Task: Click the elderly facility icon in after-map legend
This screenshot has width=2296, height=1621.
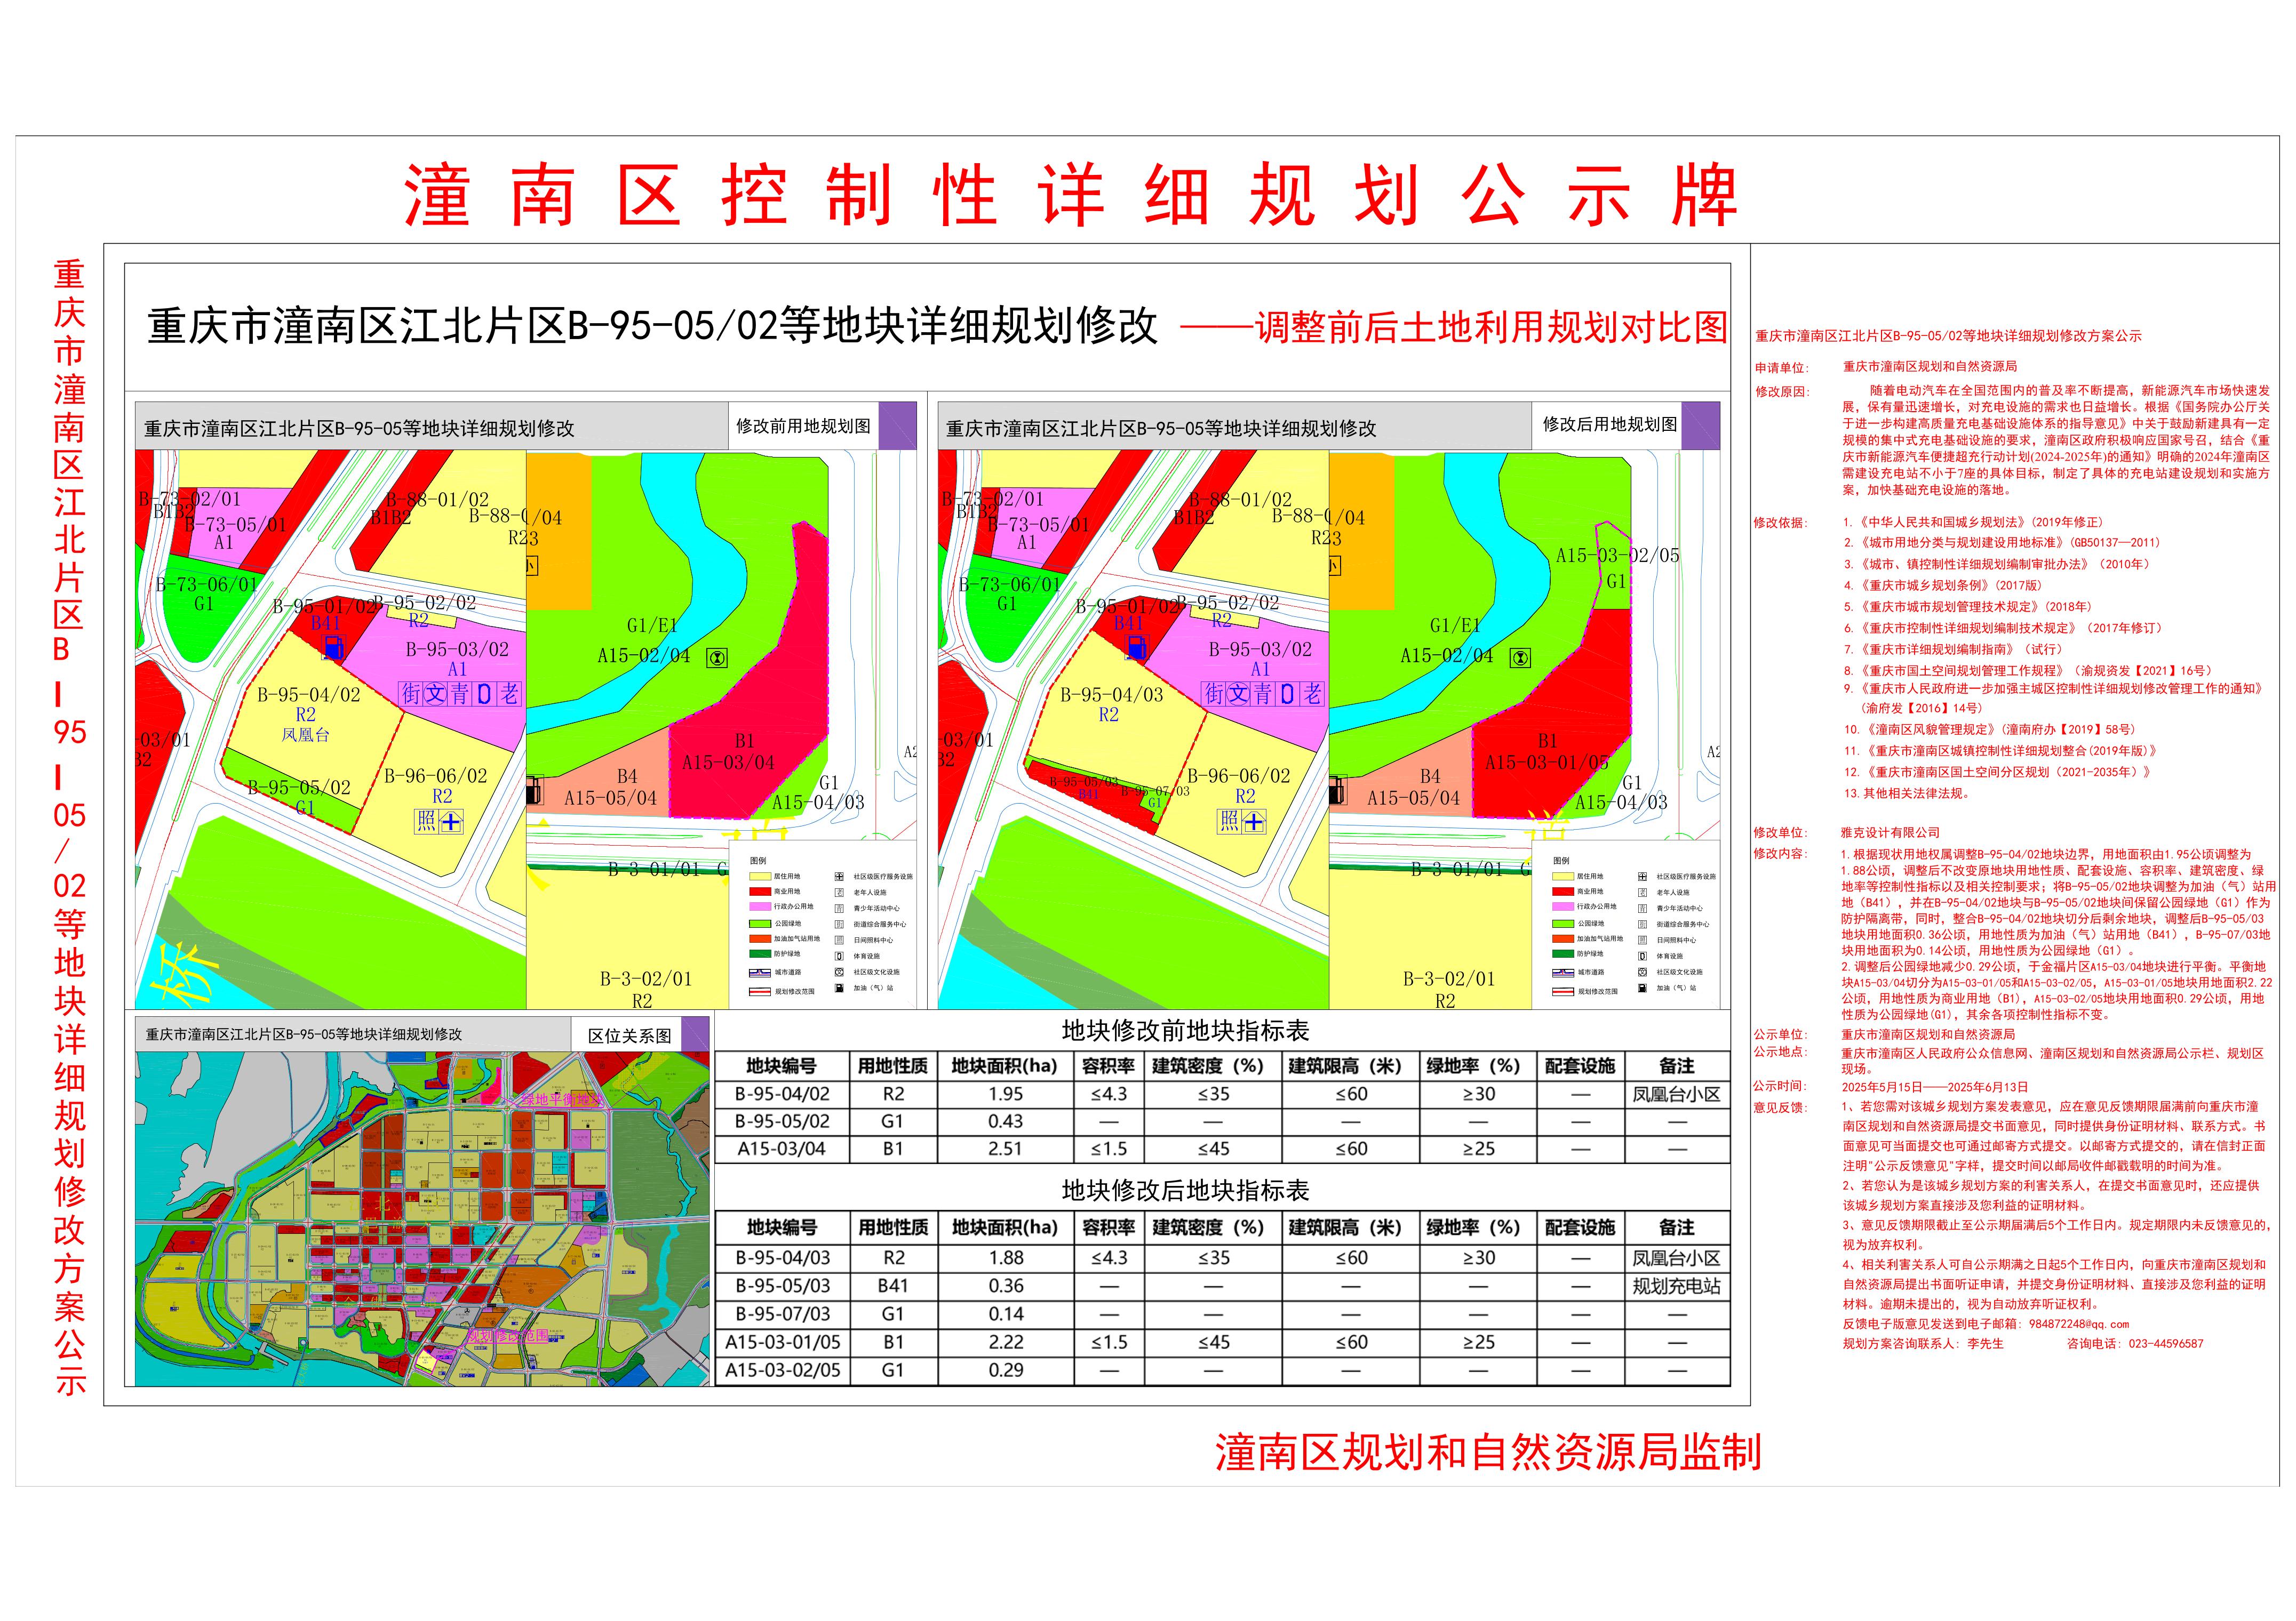Action: click(x=1642, y=893)
